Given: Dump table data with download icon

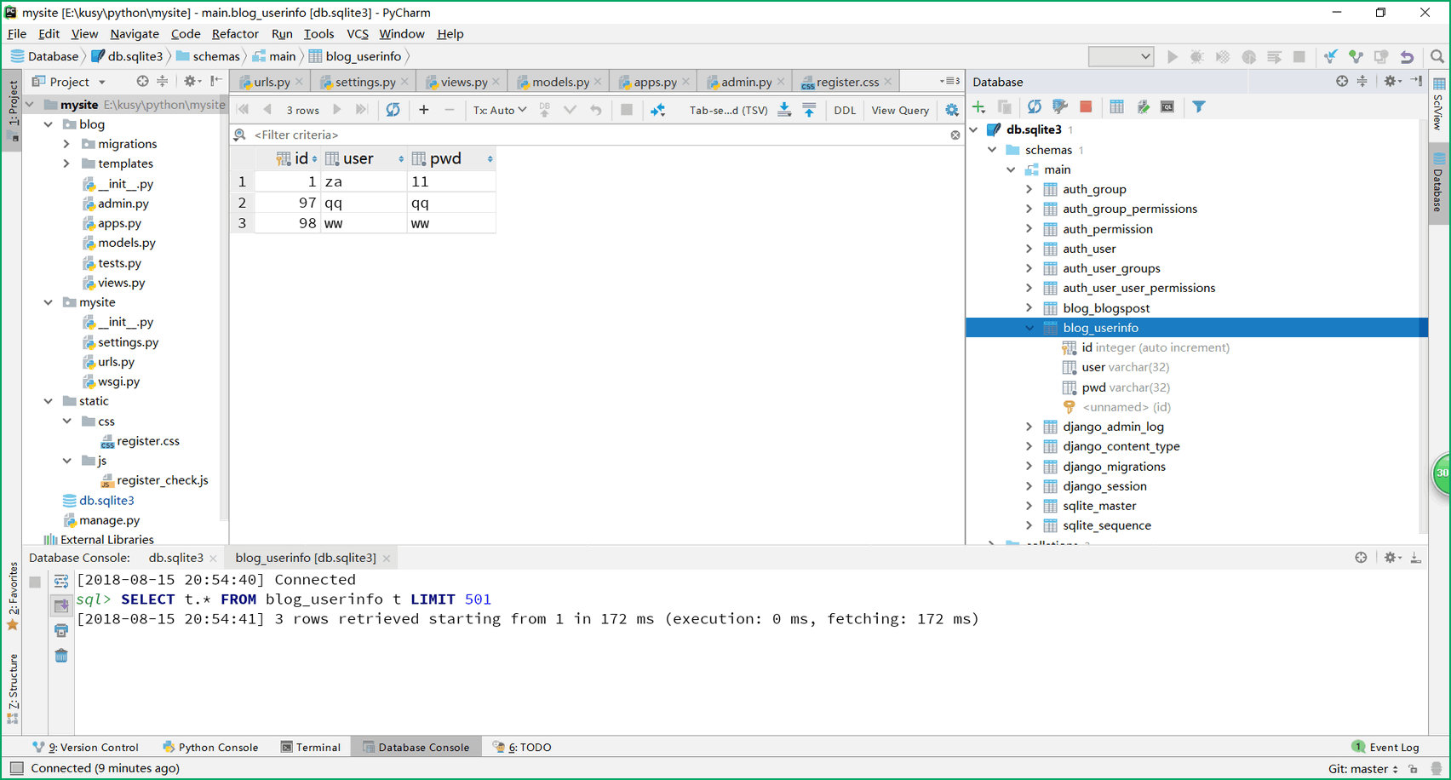Looking at the screenshot, I should pos(784,110).
